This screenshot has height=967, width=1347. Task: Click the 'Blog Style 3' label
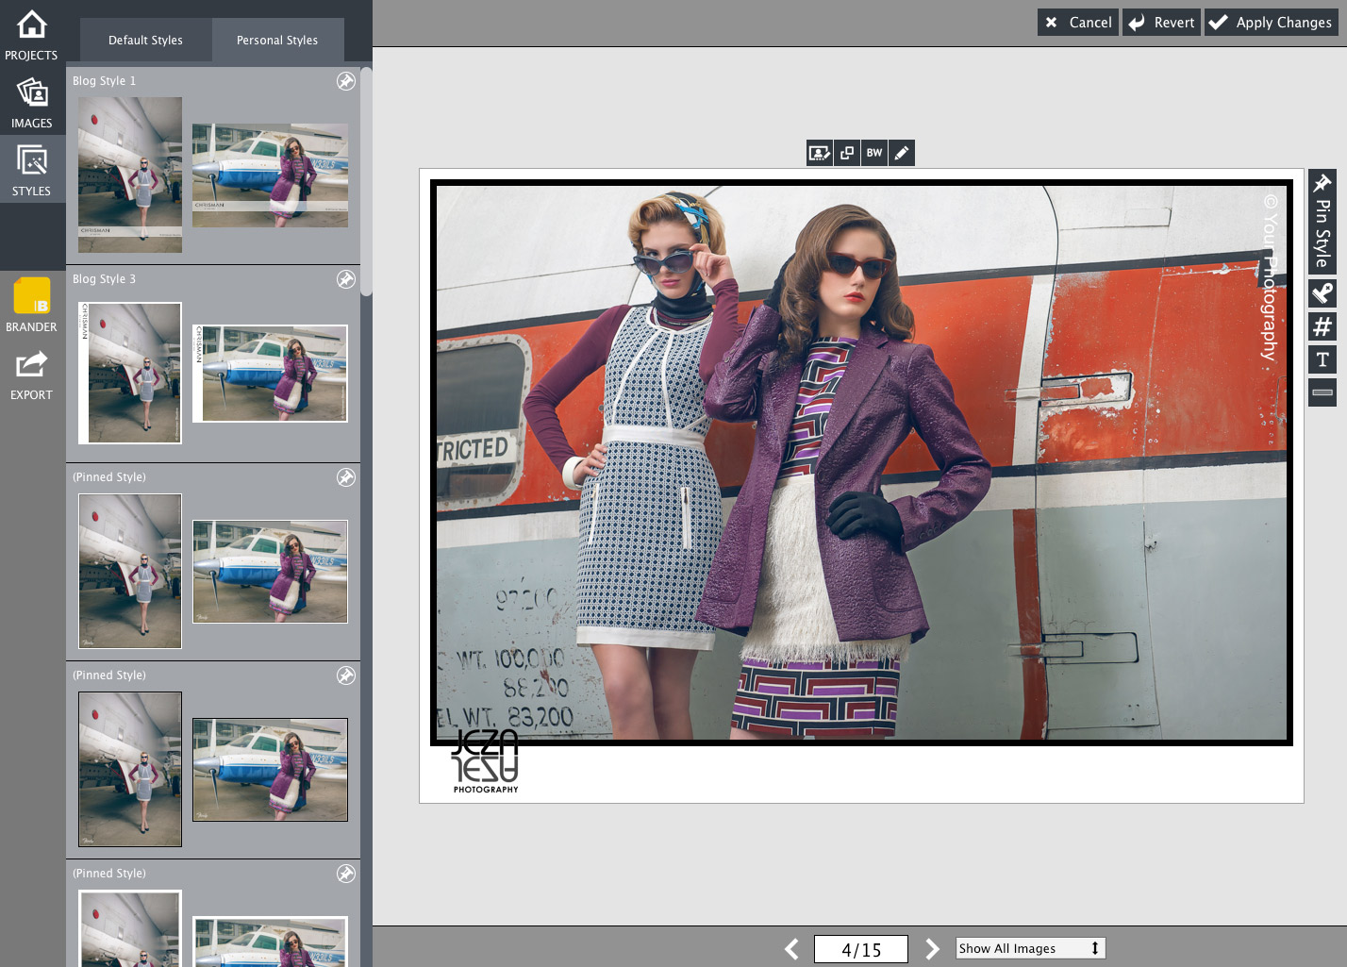pos(105,279)
